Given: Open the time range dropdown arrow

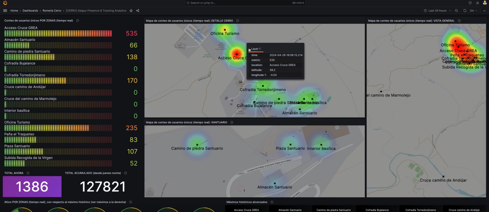Looking at the screenshot, I should tap(450, 10).
